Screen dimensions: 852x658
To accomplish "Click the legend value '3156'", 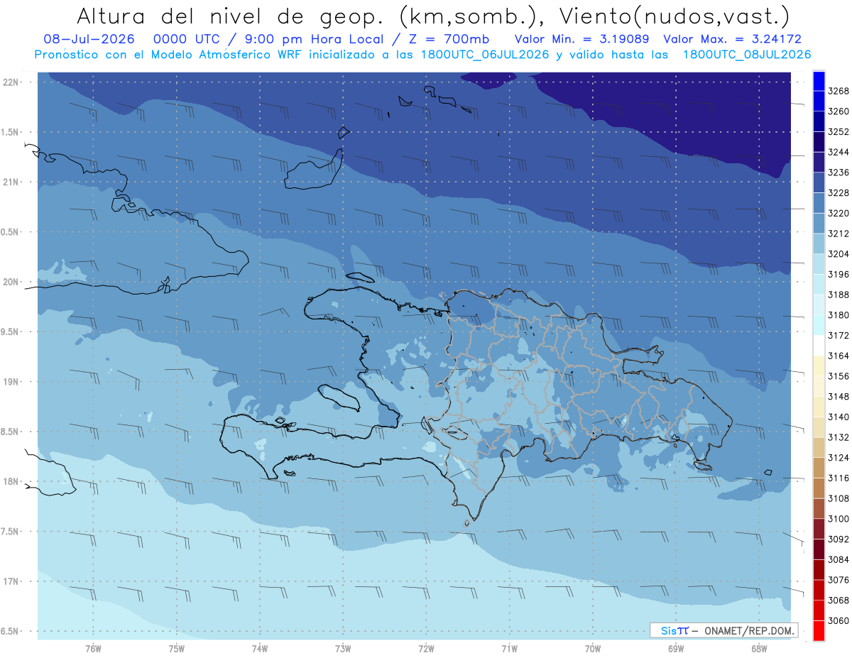I will click(839, 376).
